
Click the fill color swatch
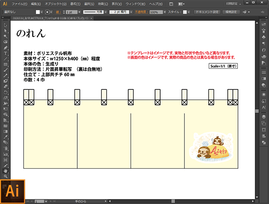pyautogui.click(x=38, y=12)
